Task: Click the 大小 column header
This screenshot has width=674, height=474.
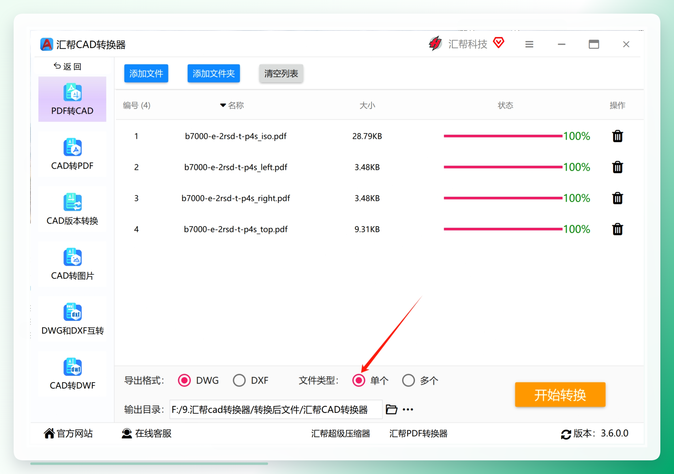Action: [367, 105]
